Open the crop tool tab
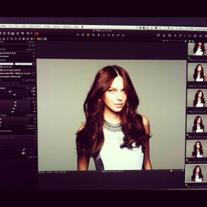The image size is (207, 207). click(x=12, y=39)
